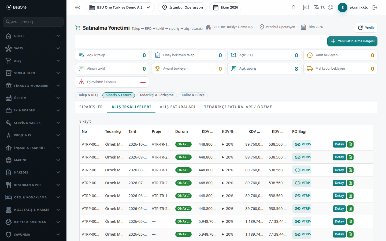This screenshot has height=241, width=386.
Task: Expand KDV 20% in 2026-10 row
Action: pos(228,144)
